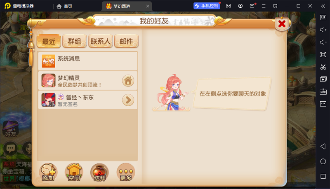Lower emulator volume with speaker minus icon

323,42
